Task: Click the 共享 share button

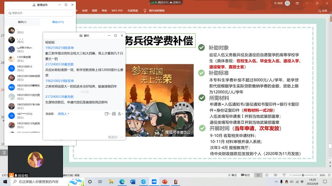Action: point(323,11)
